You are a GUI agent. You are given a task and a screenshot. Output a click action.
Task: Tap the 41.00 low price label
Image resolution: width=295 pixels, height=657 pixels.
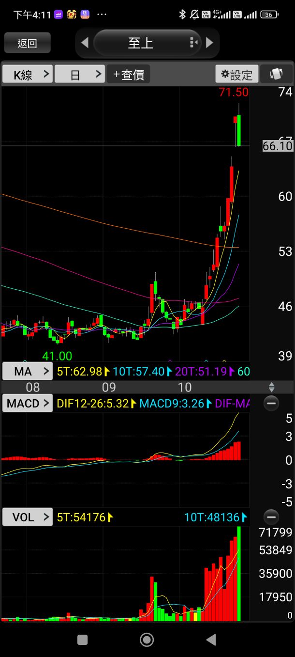[57, 356]
